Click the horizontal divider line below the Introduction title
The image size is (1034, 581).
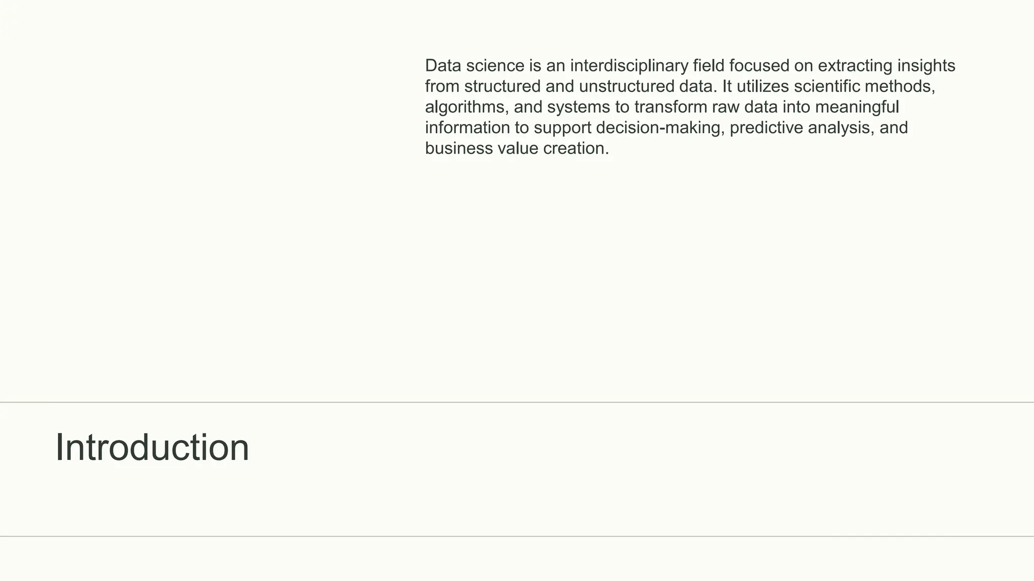517,537
